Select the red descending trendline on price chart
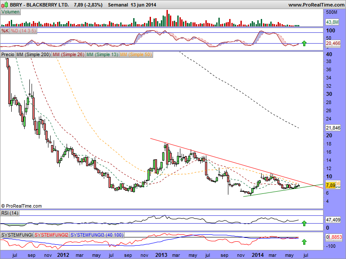Viewport: 346px width, 259px height. point(236,163)
